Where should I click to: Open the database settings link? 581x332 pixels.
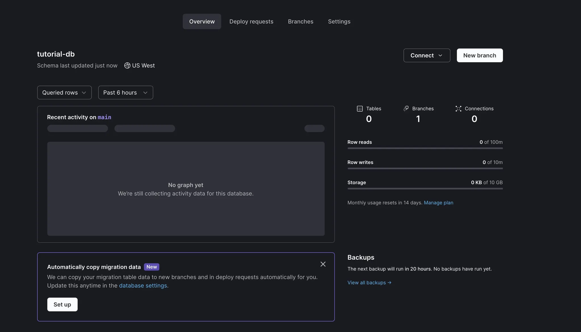pos(143,286)
